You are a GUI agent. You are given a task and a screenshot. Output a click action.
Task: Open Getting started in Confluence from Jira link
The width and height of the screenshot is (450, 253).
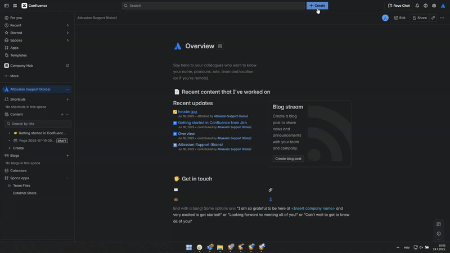pos(213,123)
